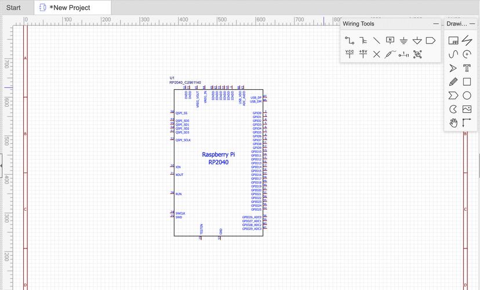Choose the Text tool in Drawing Tools
Image resolution: width=480 pixels, height=290 pixels.
tap(467, 68)
